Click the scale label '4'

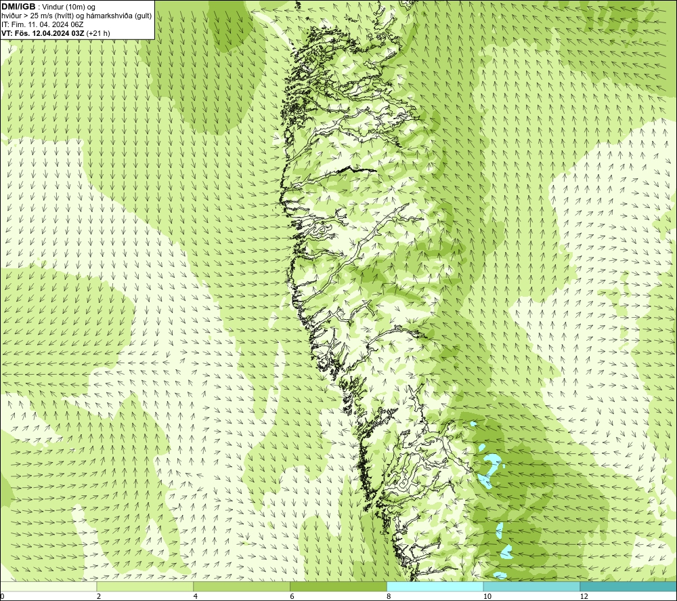pyautogui.click(x=196, y=596)
